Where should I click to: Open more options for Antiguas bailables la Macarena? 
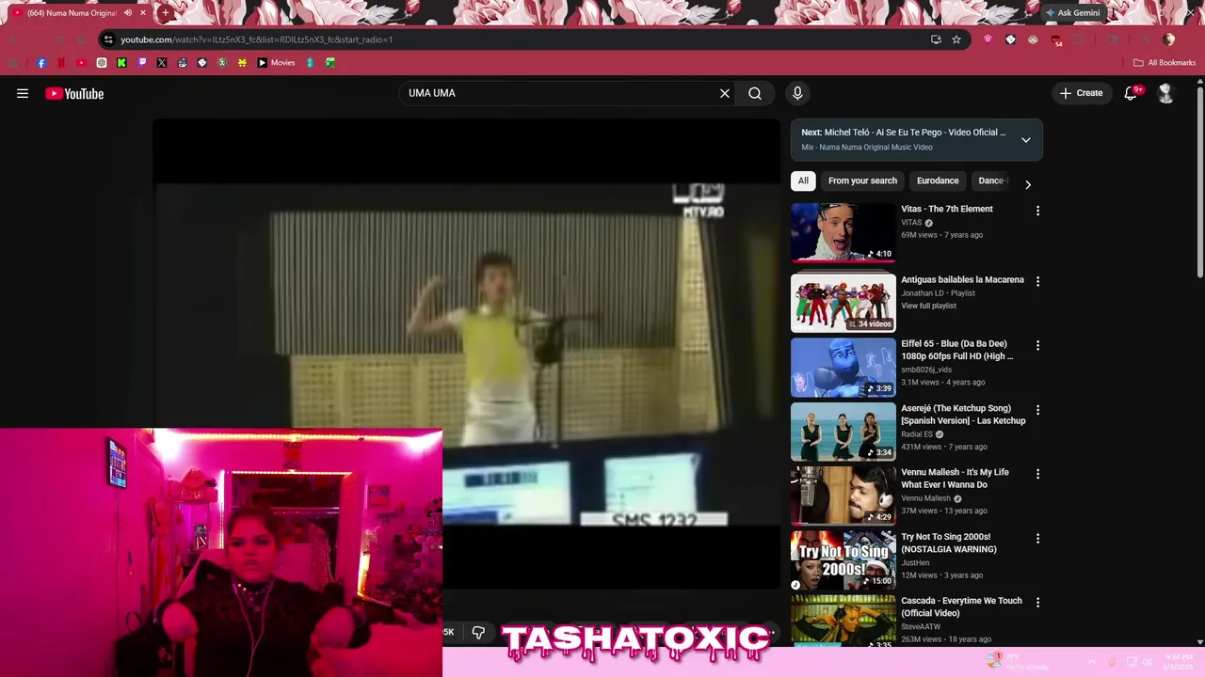1037,281
